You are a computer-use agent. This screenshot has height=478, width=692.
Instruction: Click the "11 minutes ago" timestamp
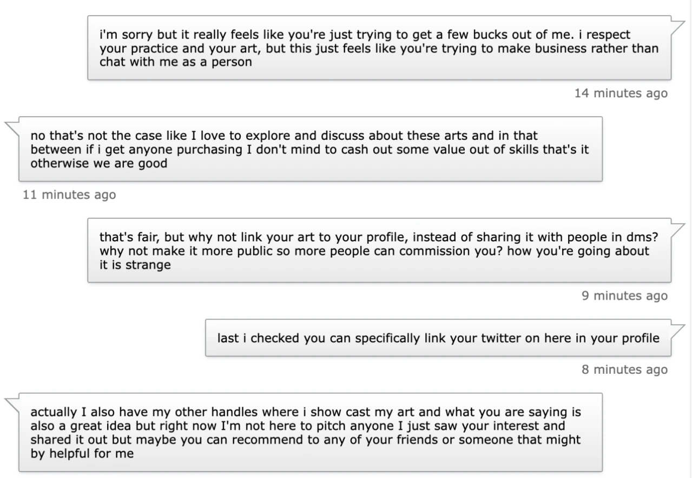tap(69, 194)
